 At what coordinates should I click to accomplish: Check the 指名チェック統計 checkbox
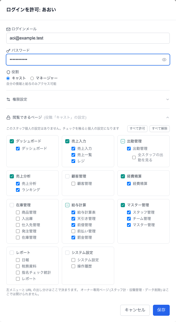coord(18,273)
